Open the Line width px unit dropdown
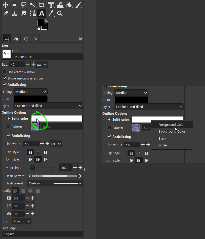The image size is (205, 239). point(56,144)
